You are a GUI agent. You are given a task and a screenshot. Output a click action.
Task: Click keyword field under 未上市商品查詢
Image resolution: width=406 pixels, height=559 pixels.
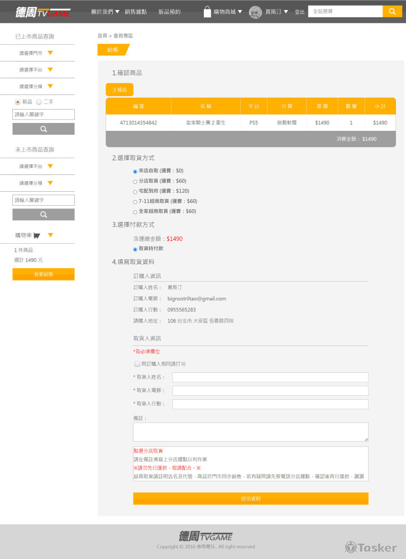(x=44, y=200)
